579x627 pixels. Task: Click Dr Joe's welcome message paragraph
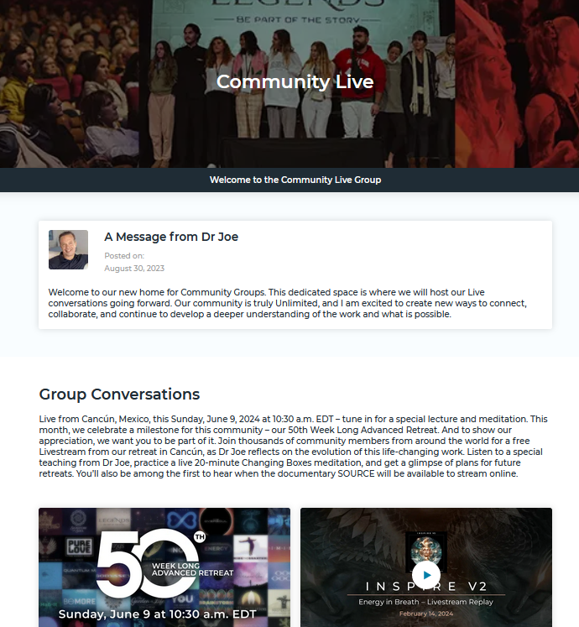tap(288, 303)
